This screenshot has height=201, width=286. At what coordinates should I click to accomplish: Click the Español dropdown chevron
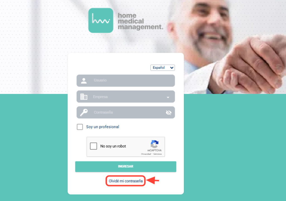click(172, 68)
